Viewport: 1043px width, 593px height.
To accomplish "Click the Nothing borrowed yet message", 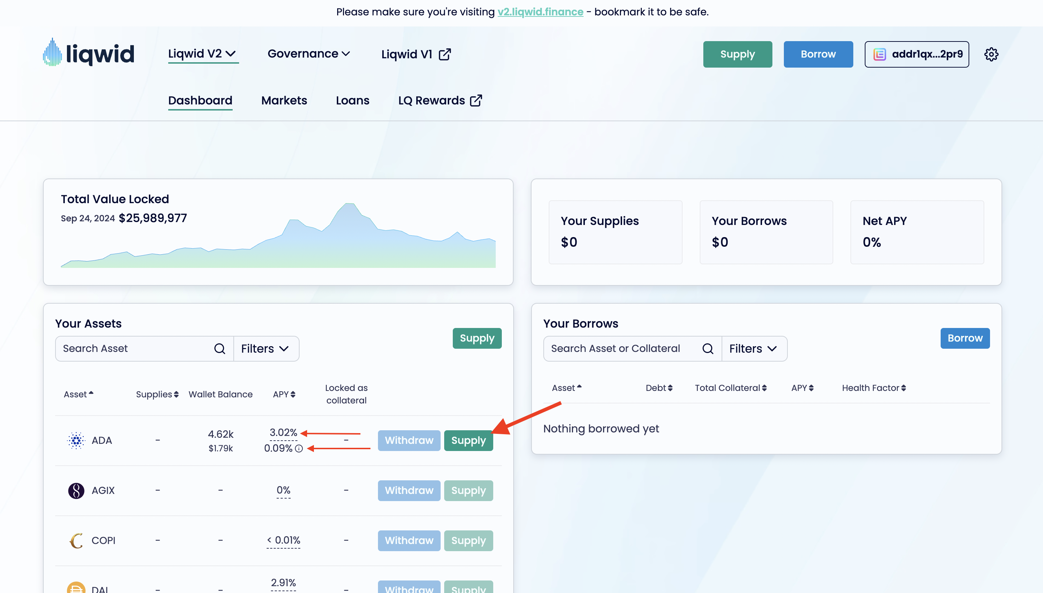I will tap(601, 429).
